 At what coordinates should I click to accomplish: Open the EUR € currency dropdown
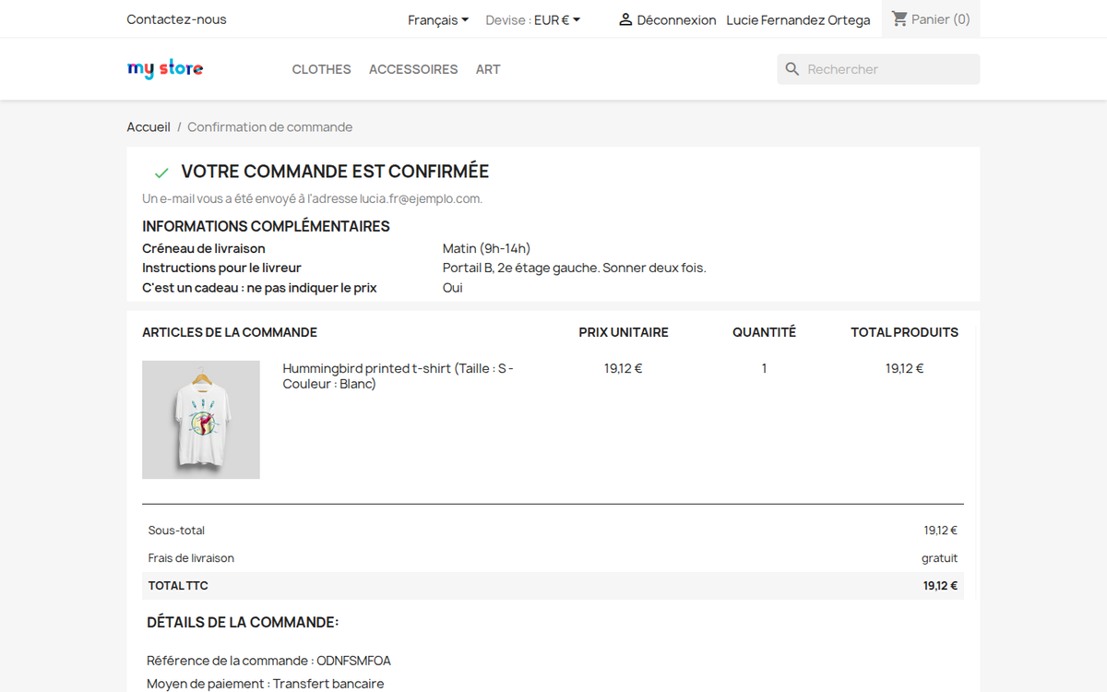[x=557, y=20]
